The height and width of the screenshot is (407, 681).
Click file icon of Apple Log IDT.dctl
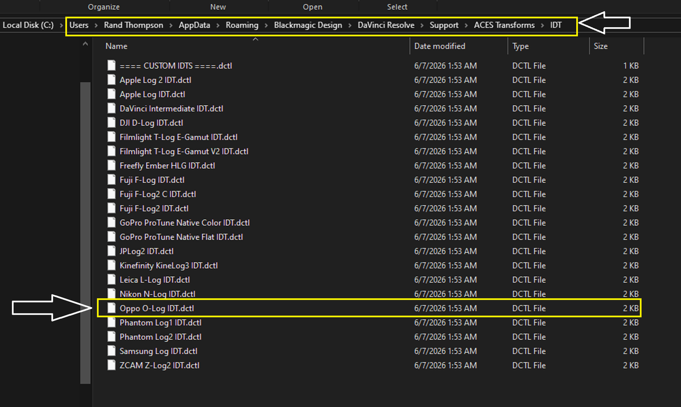[111, 94]
